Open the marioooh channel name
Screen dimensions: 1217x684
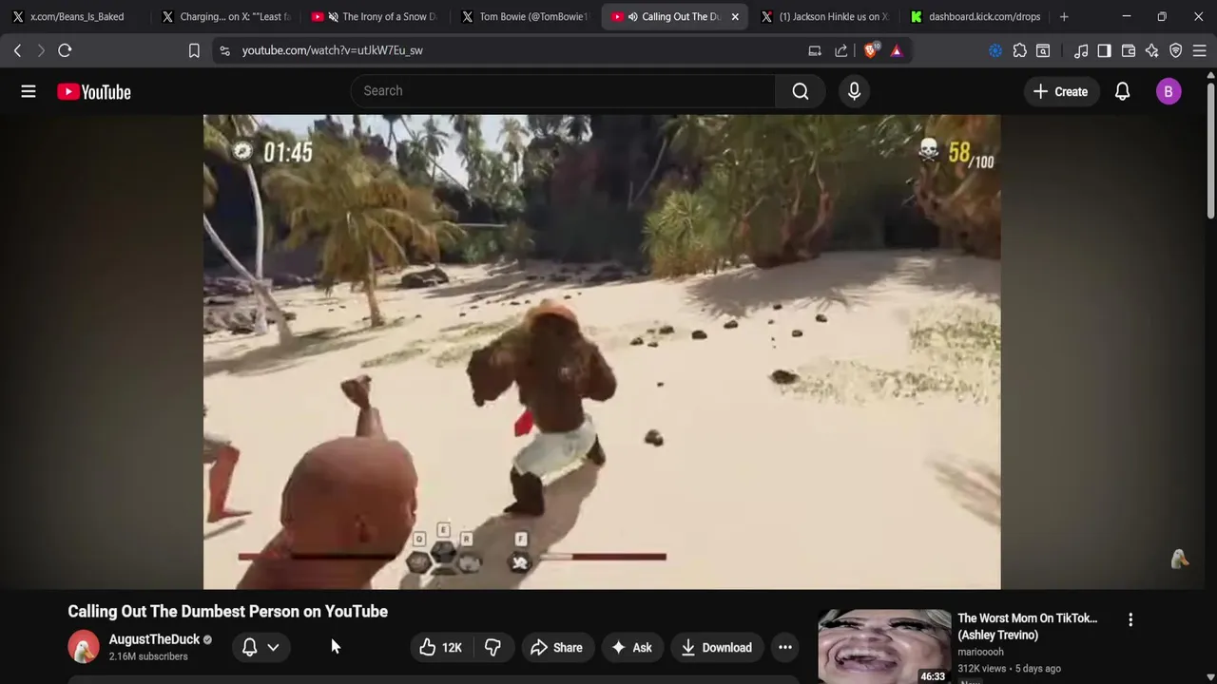pyautogui.click(x=980, y=652)
